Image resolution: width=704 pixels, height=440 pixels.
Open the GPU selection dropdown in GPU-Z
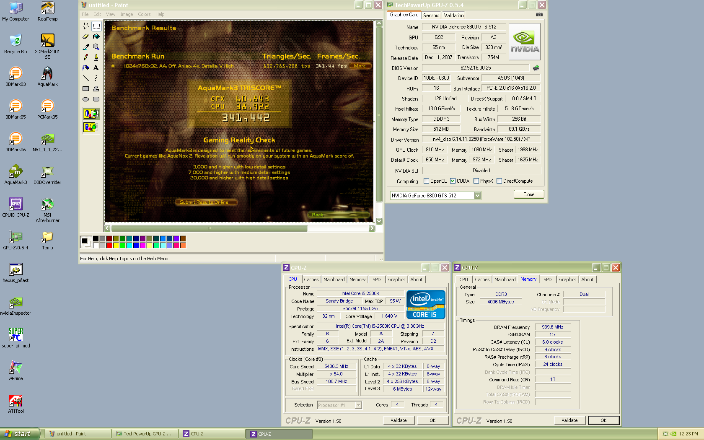point(477,196)
